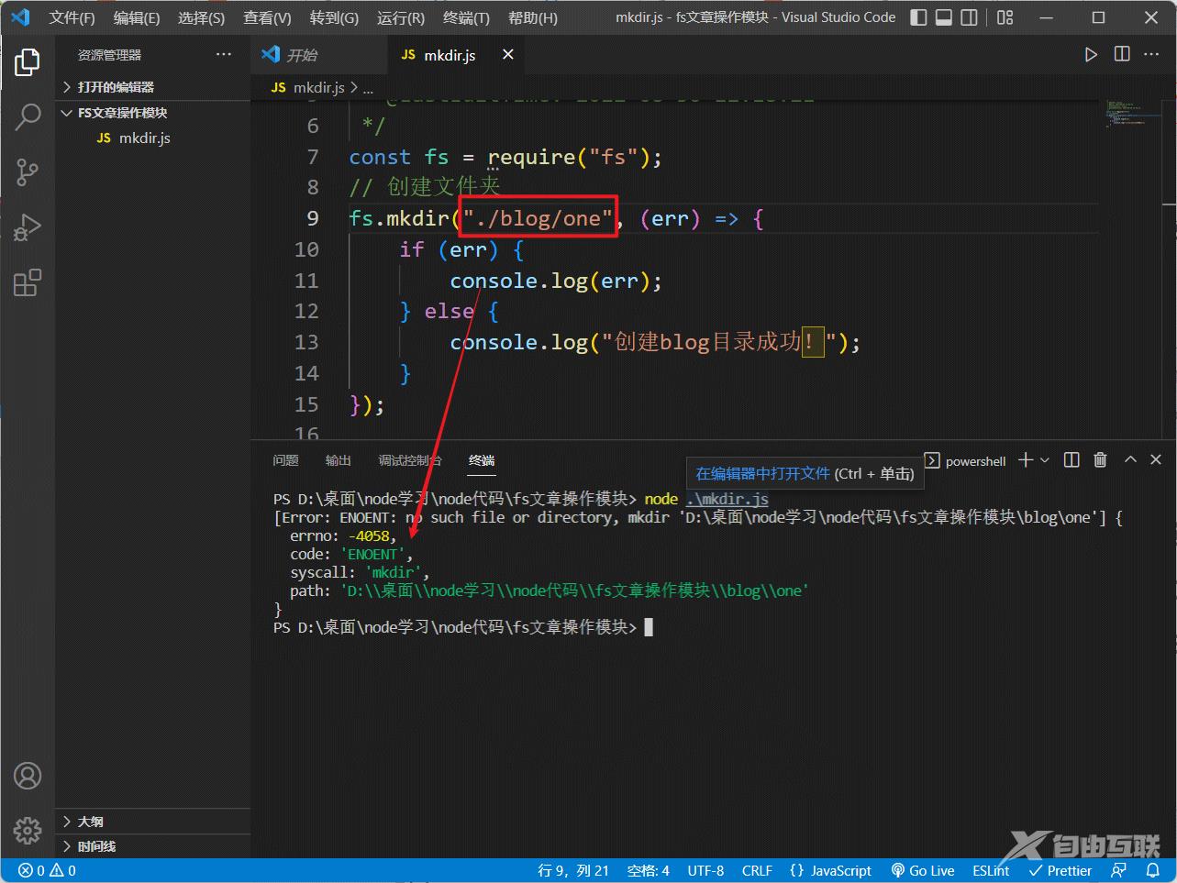Viewport: 1177px width, 883px height.
Task: Open the feedback icon in status bar
Action: (x=1118, y=871)
